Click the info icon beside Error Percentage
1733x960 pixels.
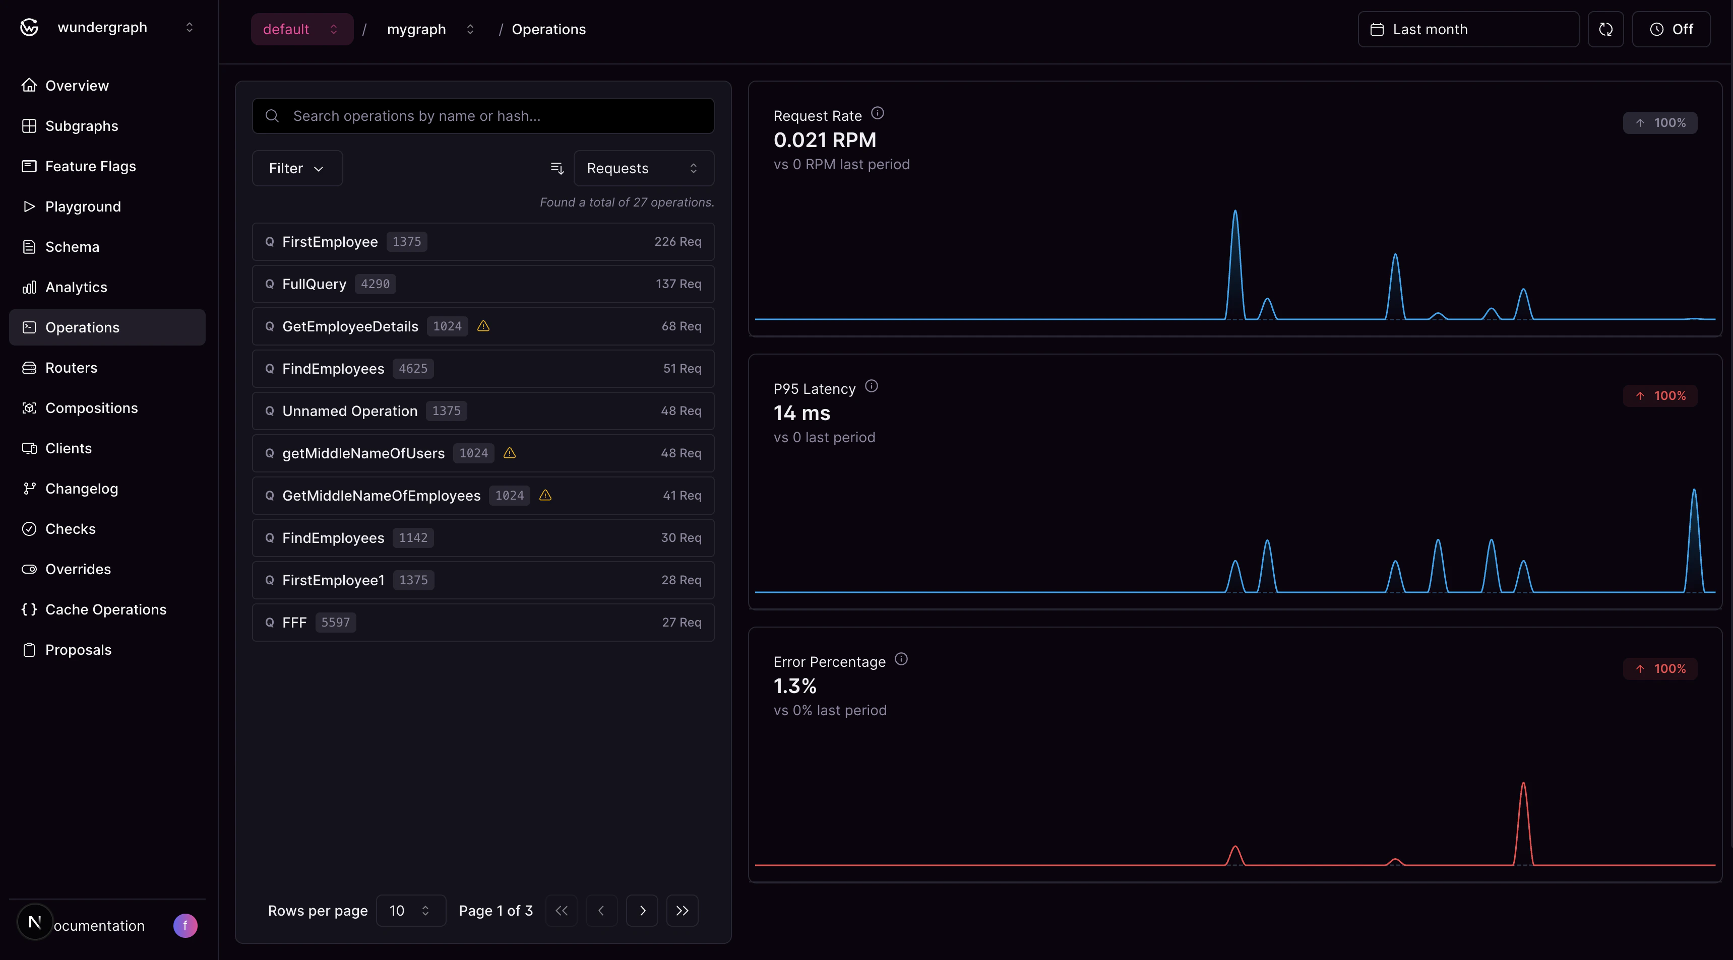coord(901,659)
